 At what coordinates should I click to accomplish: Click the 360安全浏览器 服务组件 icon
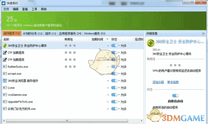5,81
